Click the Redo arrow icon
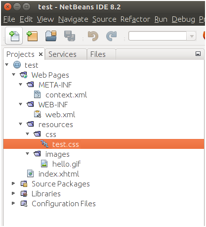This screenshot has height=227, width=206. coord(112,36)
